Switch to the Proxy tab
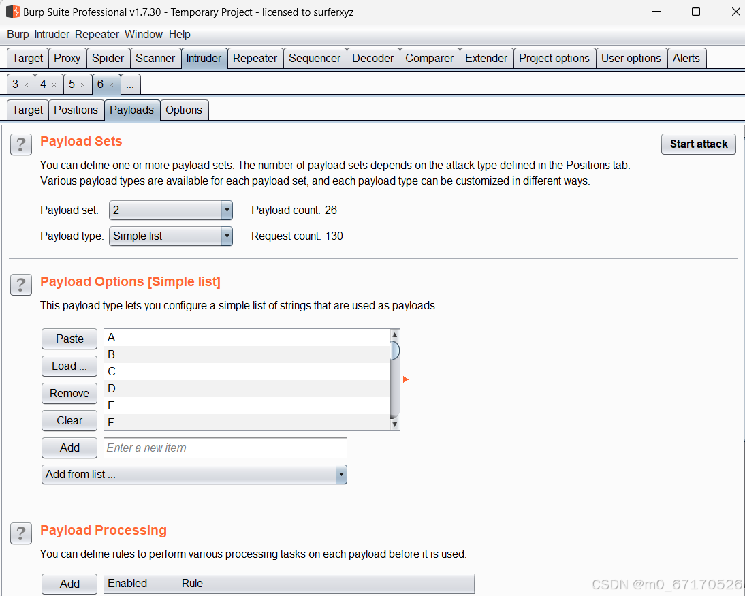745x596 pixels. (x=67, y=58)
